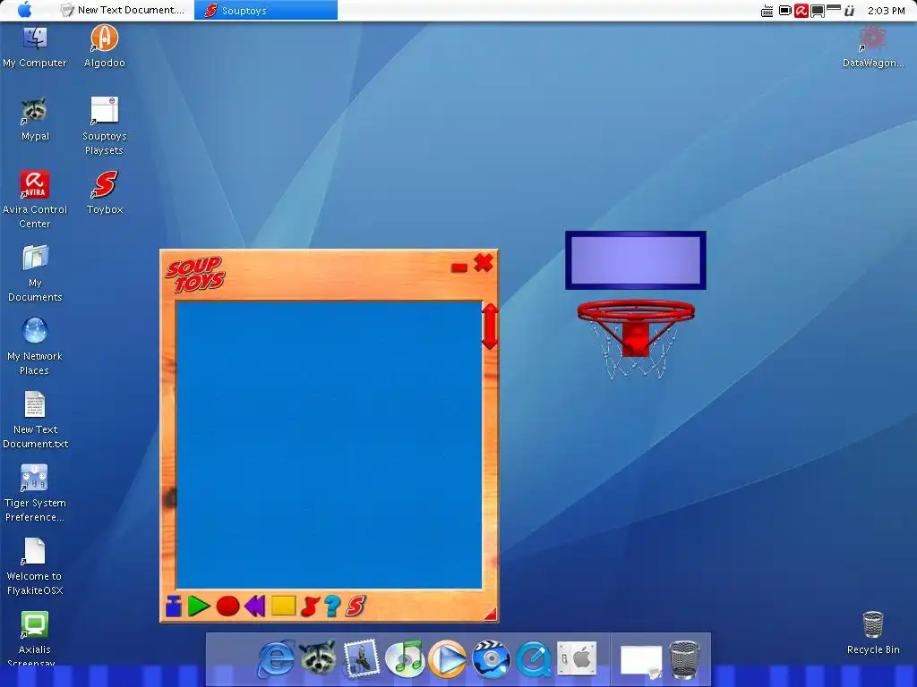Click the Soup Toys logo in toybox header

[x=194, y=274]
